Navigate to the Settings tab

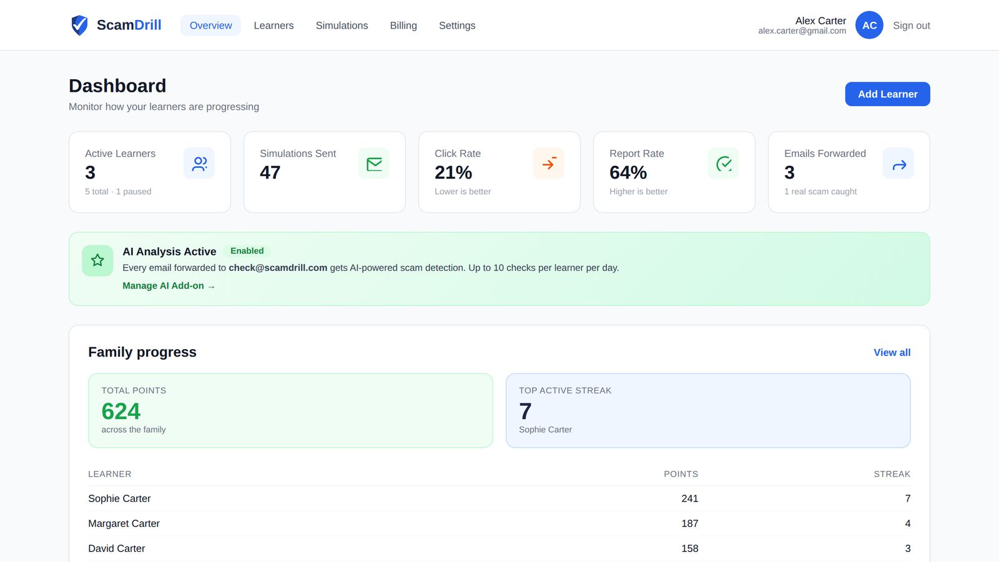[x=457, y=26]
